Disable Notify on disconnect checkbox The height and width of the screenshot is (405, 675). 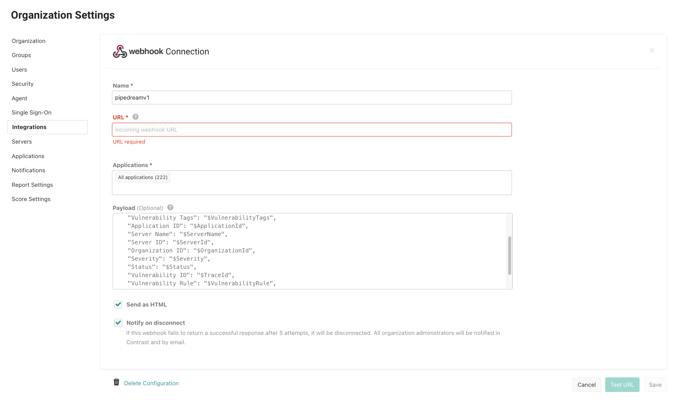118,323
